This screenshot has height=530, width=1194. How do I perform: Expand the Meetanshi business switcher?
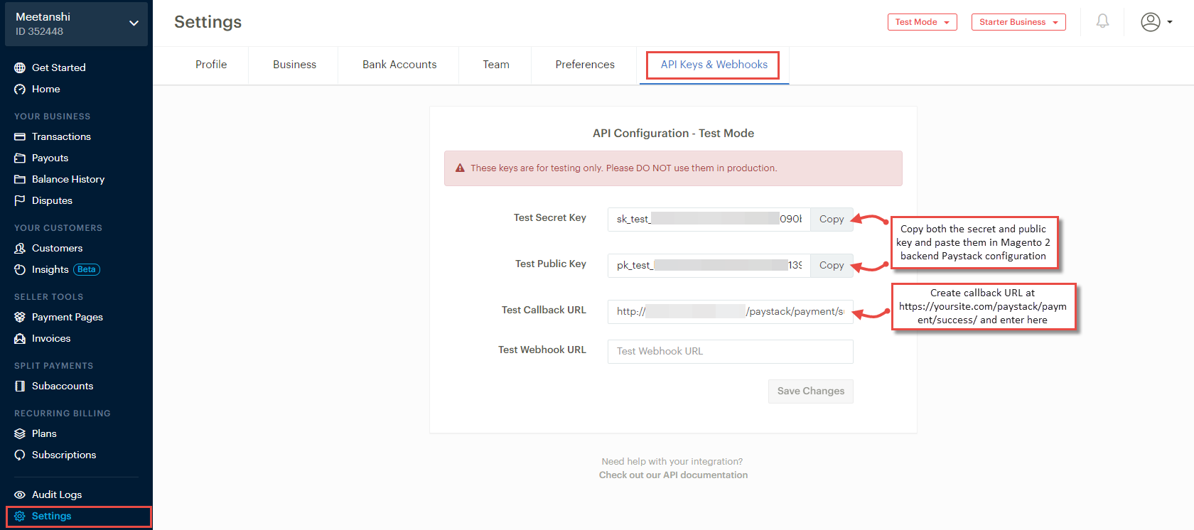coord(77,24)
